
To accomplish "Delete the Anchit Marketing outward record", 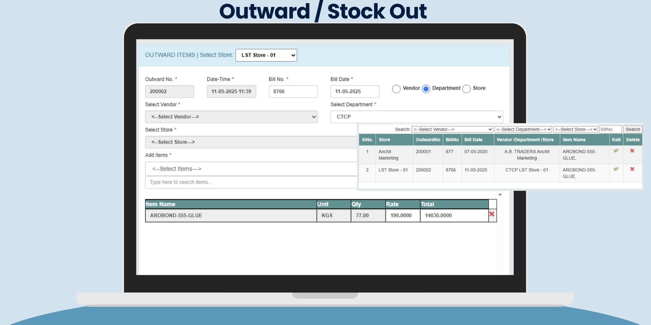I will point(632,151).
